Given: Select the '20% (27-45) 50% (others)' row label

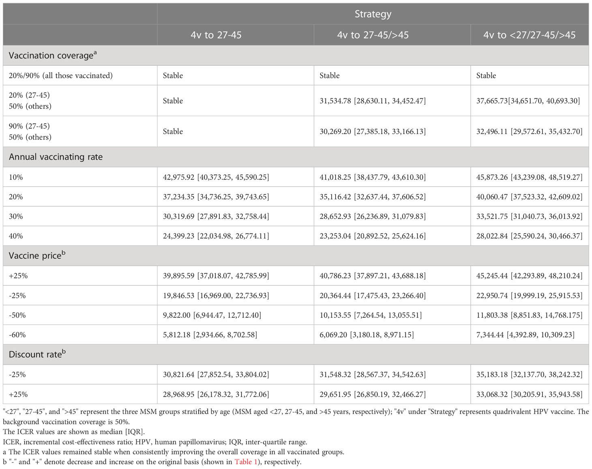Looking at the screenshot, I should pos(30,101).
